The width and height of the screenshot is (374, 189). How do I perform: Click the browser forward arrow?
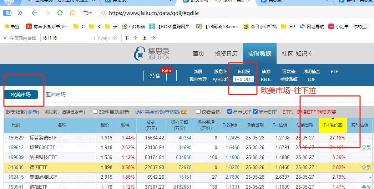pyautogui.click(x=47, y=13)
